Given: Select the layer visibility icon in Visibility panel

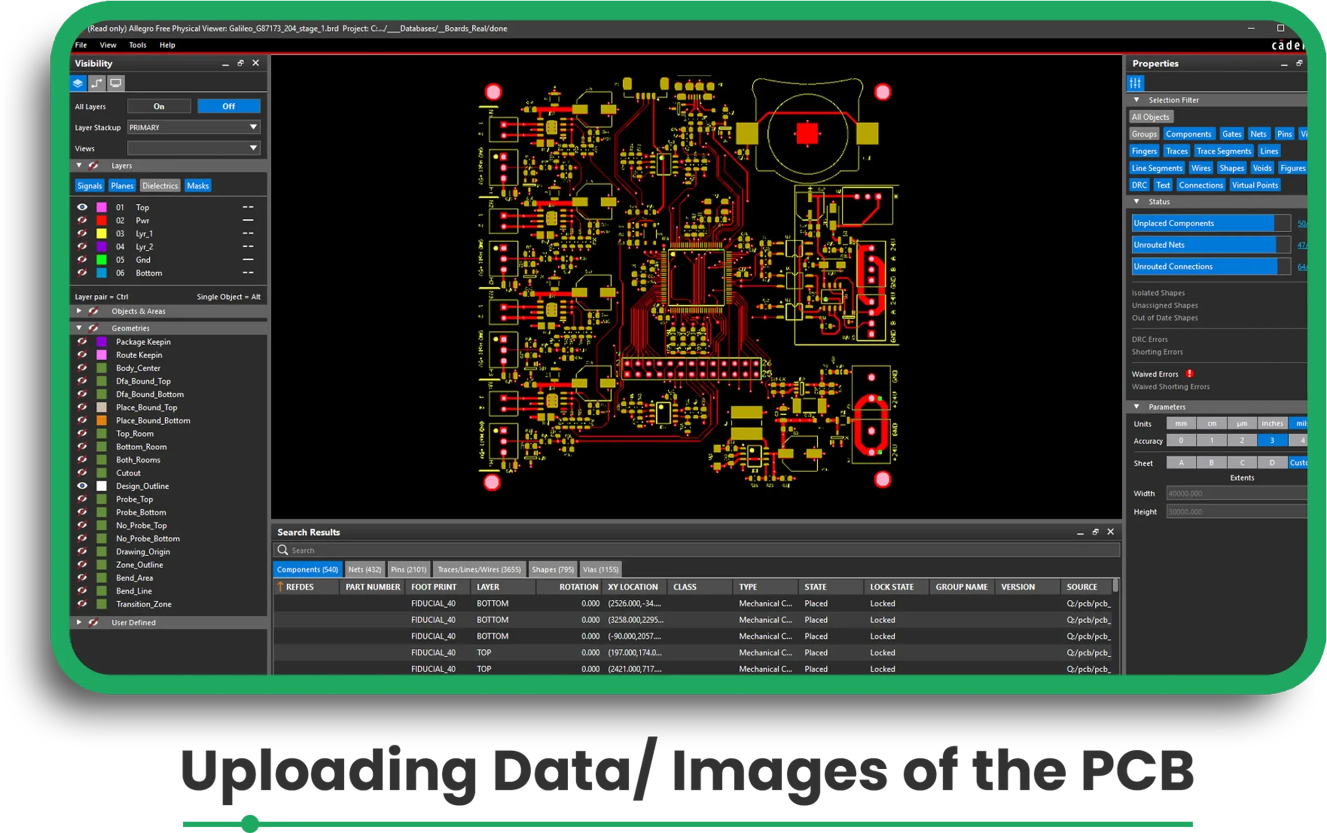Looking at the screenshot, I should point(78,83).
